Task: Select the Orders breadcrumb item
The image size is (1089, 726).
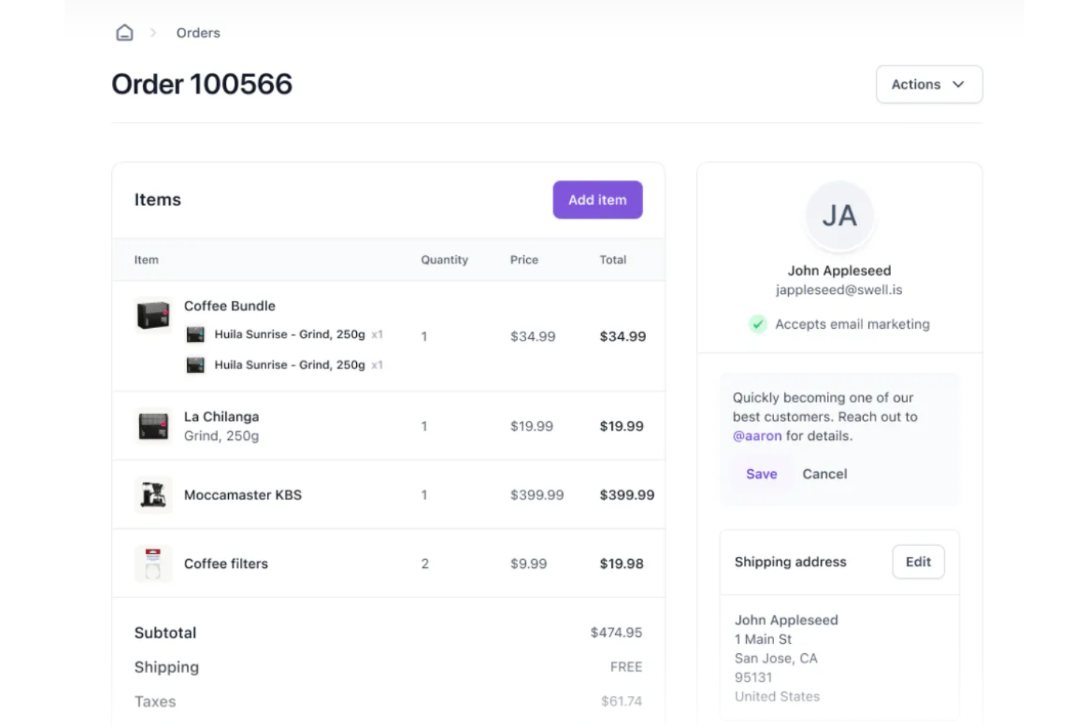Action: tap(197, 32)
